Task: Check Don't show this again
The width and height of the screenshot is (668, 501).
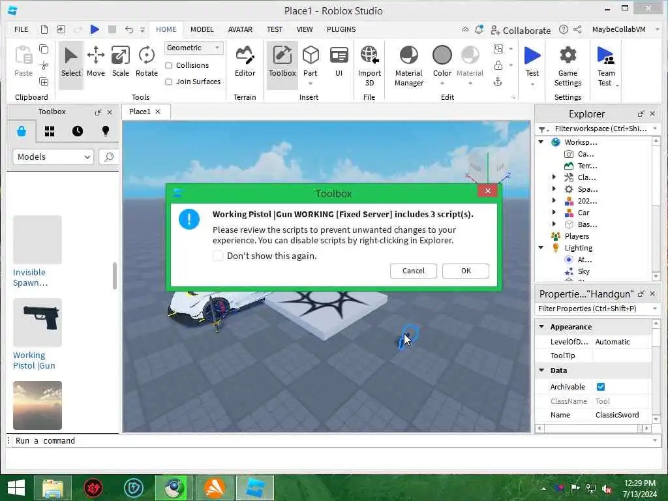Action: (x=218, y=256)
